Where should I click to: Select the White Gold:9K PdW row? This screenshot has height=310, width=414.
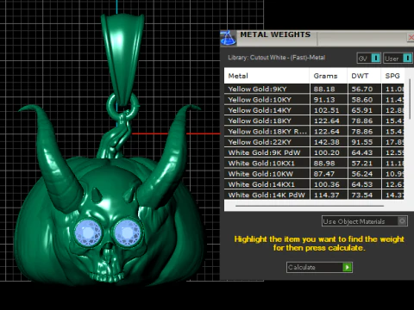(x=314, y=152)
